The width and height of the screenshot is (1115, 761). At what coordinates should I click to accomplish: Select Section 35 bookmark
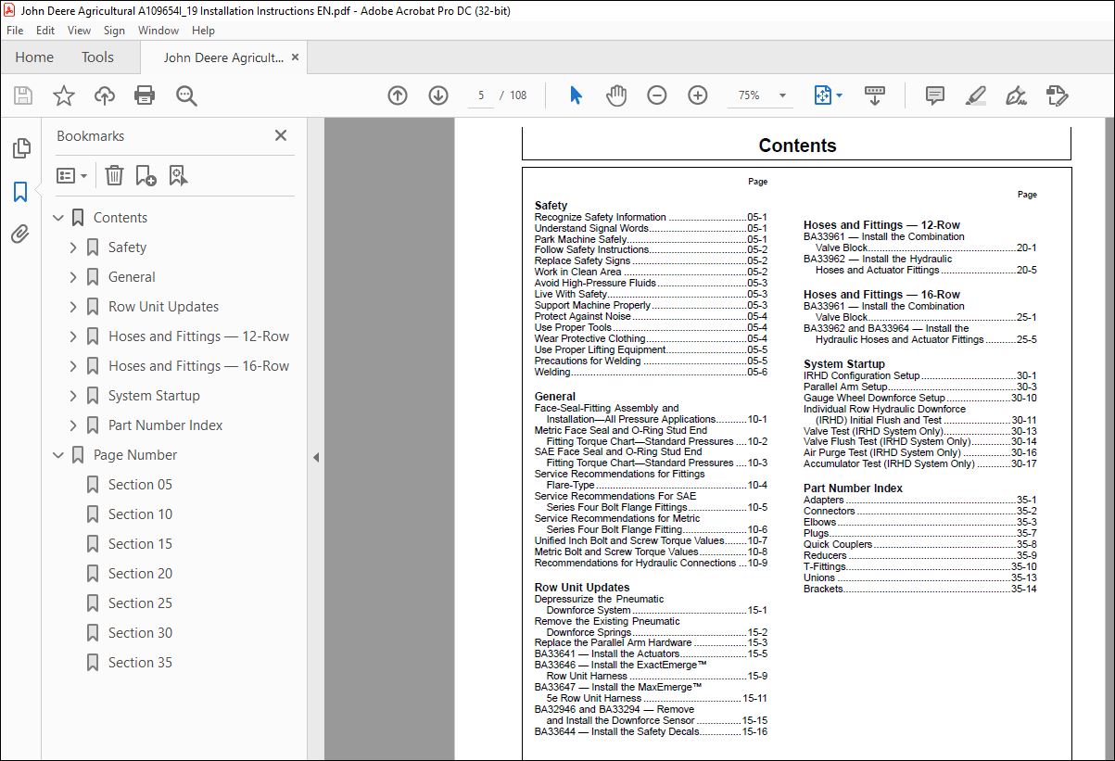click(x=140, y=663)
